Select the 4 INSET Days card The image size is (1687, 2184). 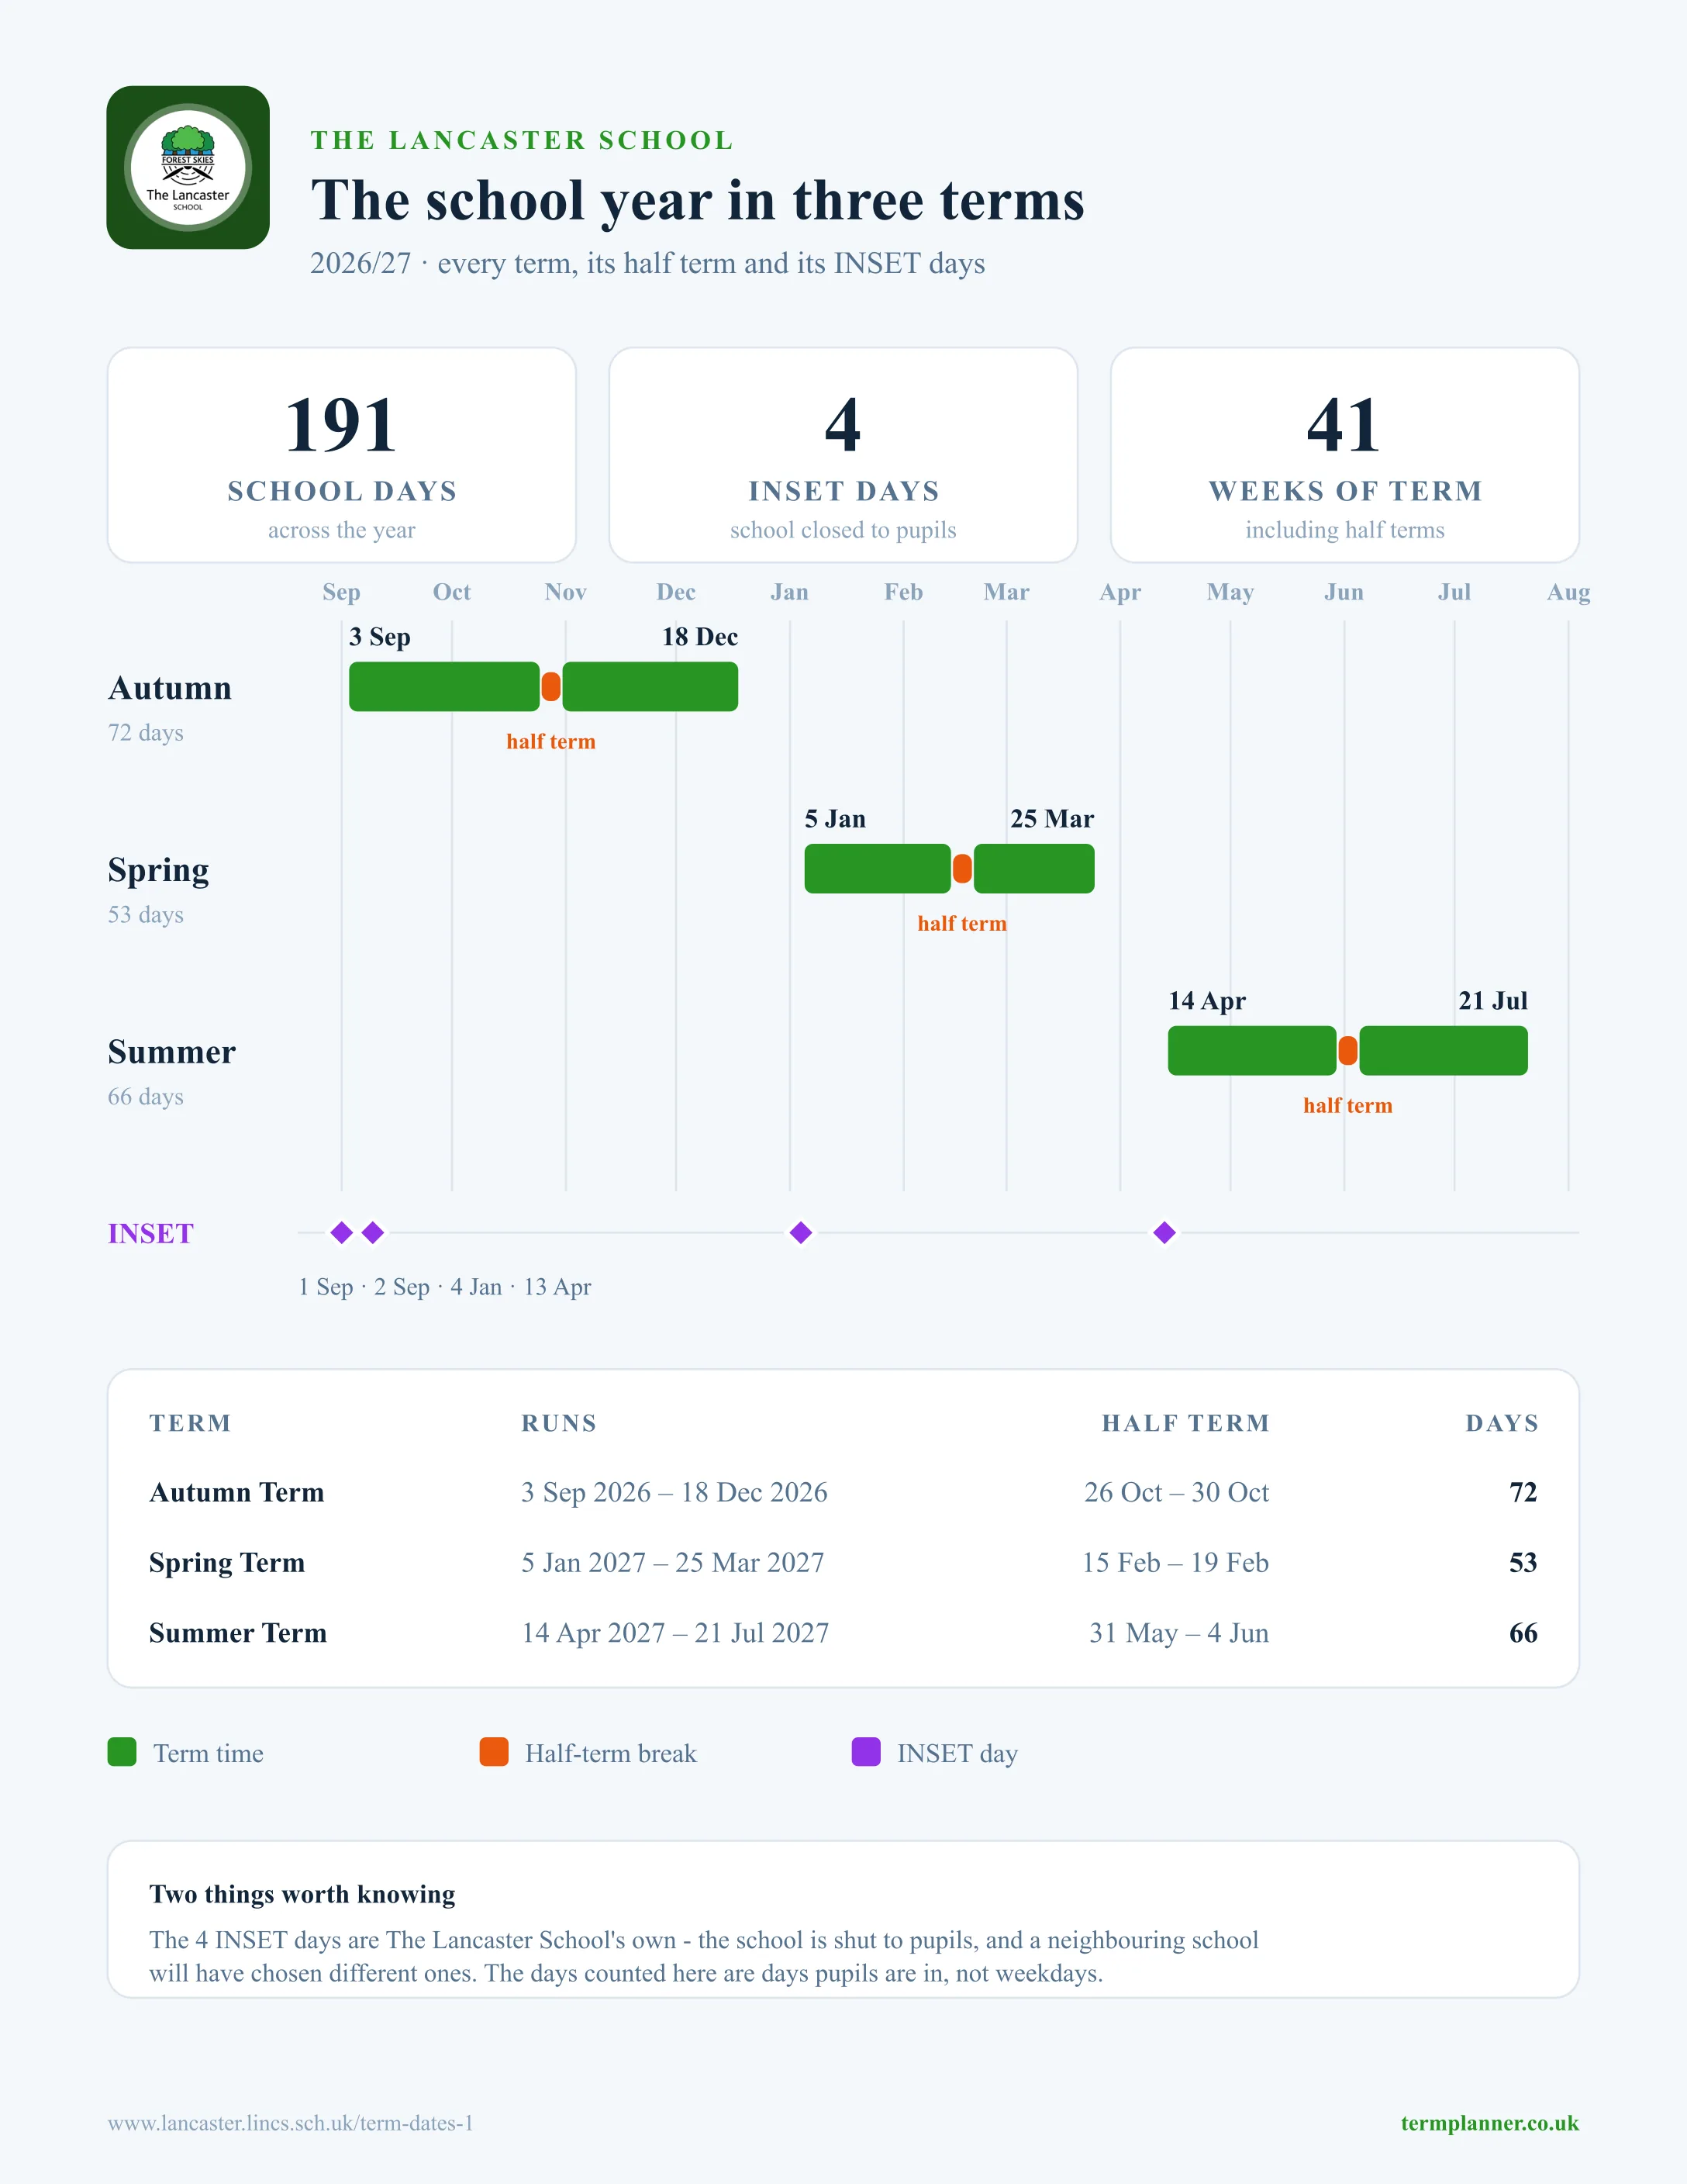click(843, 455)
